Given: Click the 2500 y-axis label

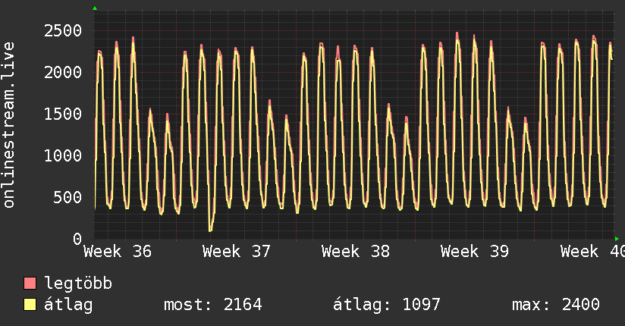Looking at the screenshot, I should (63, 31).
